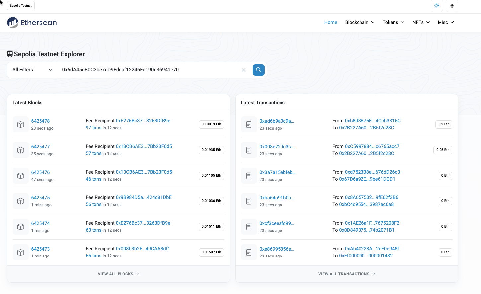Open transaction 0x3a7a15ebfeb...
The image size is (481, 294).
click(x=278, y=172)
